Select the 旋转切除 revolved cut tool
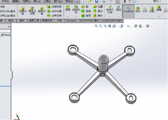The image size is (168, 120). click(x=42, y=11)
